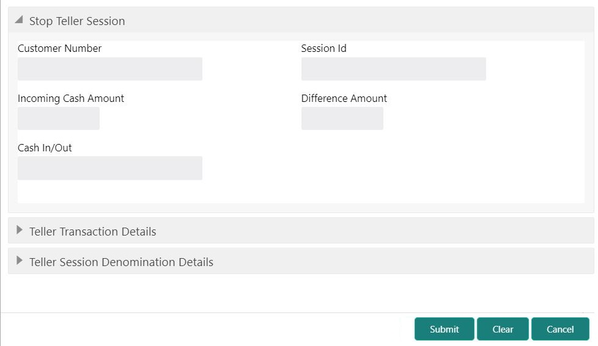Viewport: 598px width, 346px height.
Task: Click the Teller Transaction Details title
Action: 93,231
